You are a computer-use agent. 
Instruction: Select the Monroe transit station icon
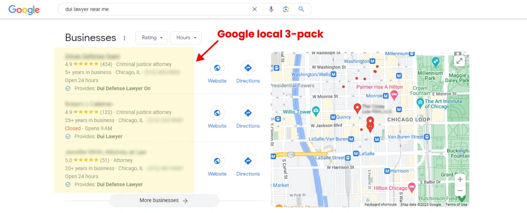coord(386,96)
